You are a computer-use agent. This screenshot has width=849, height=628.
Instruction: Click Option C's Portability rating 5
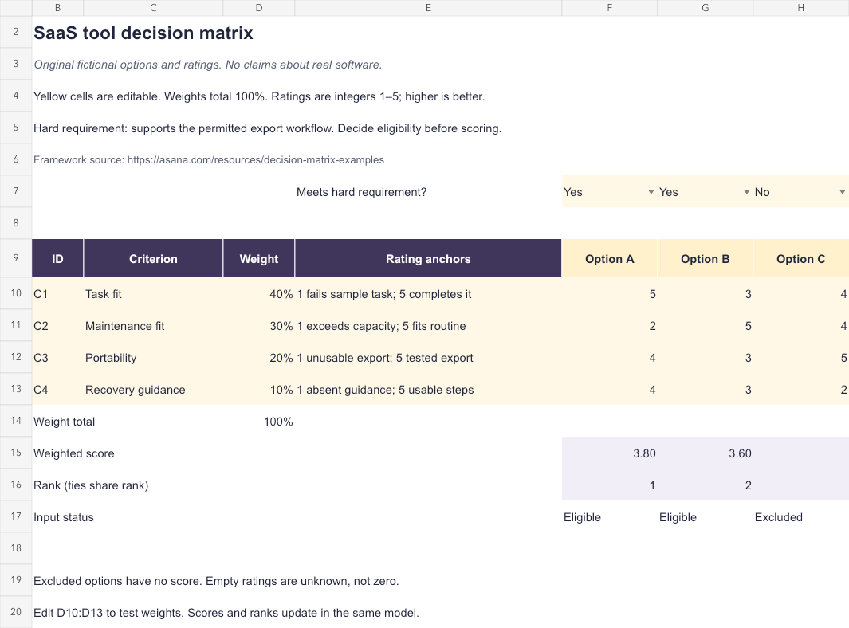click(801, 358)
